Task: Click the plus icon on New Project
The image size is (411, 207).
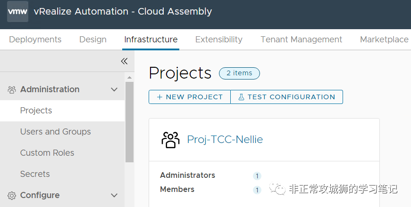Action: [x=159, y=97]
